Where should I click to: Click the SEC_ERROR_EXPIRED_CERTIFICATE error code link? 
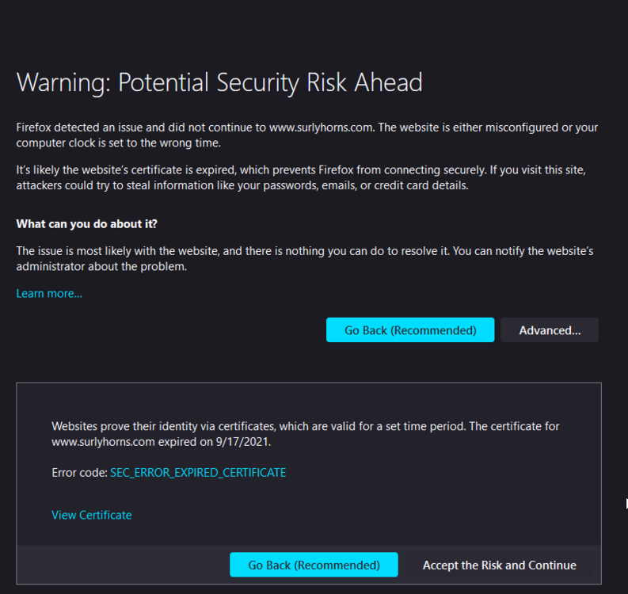[198, 473]
